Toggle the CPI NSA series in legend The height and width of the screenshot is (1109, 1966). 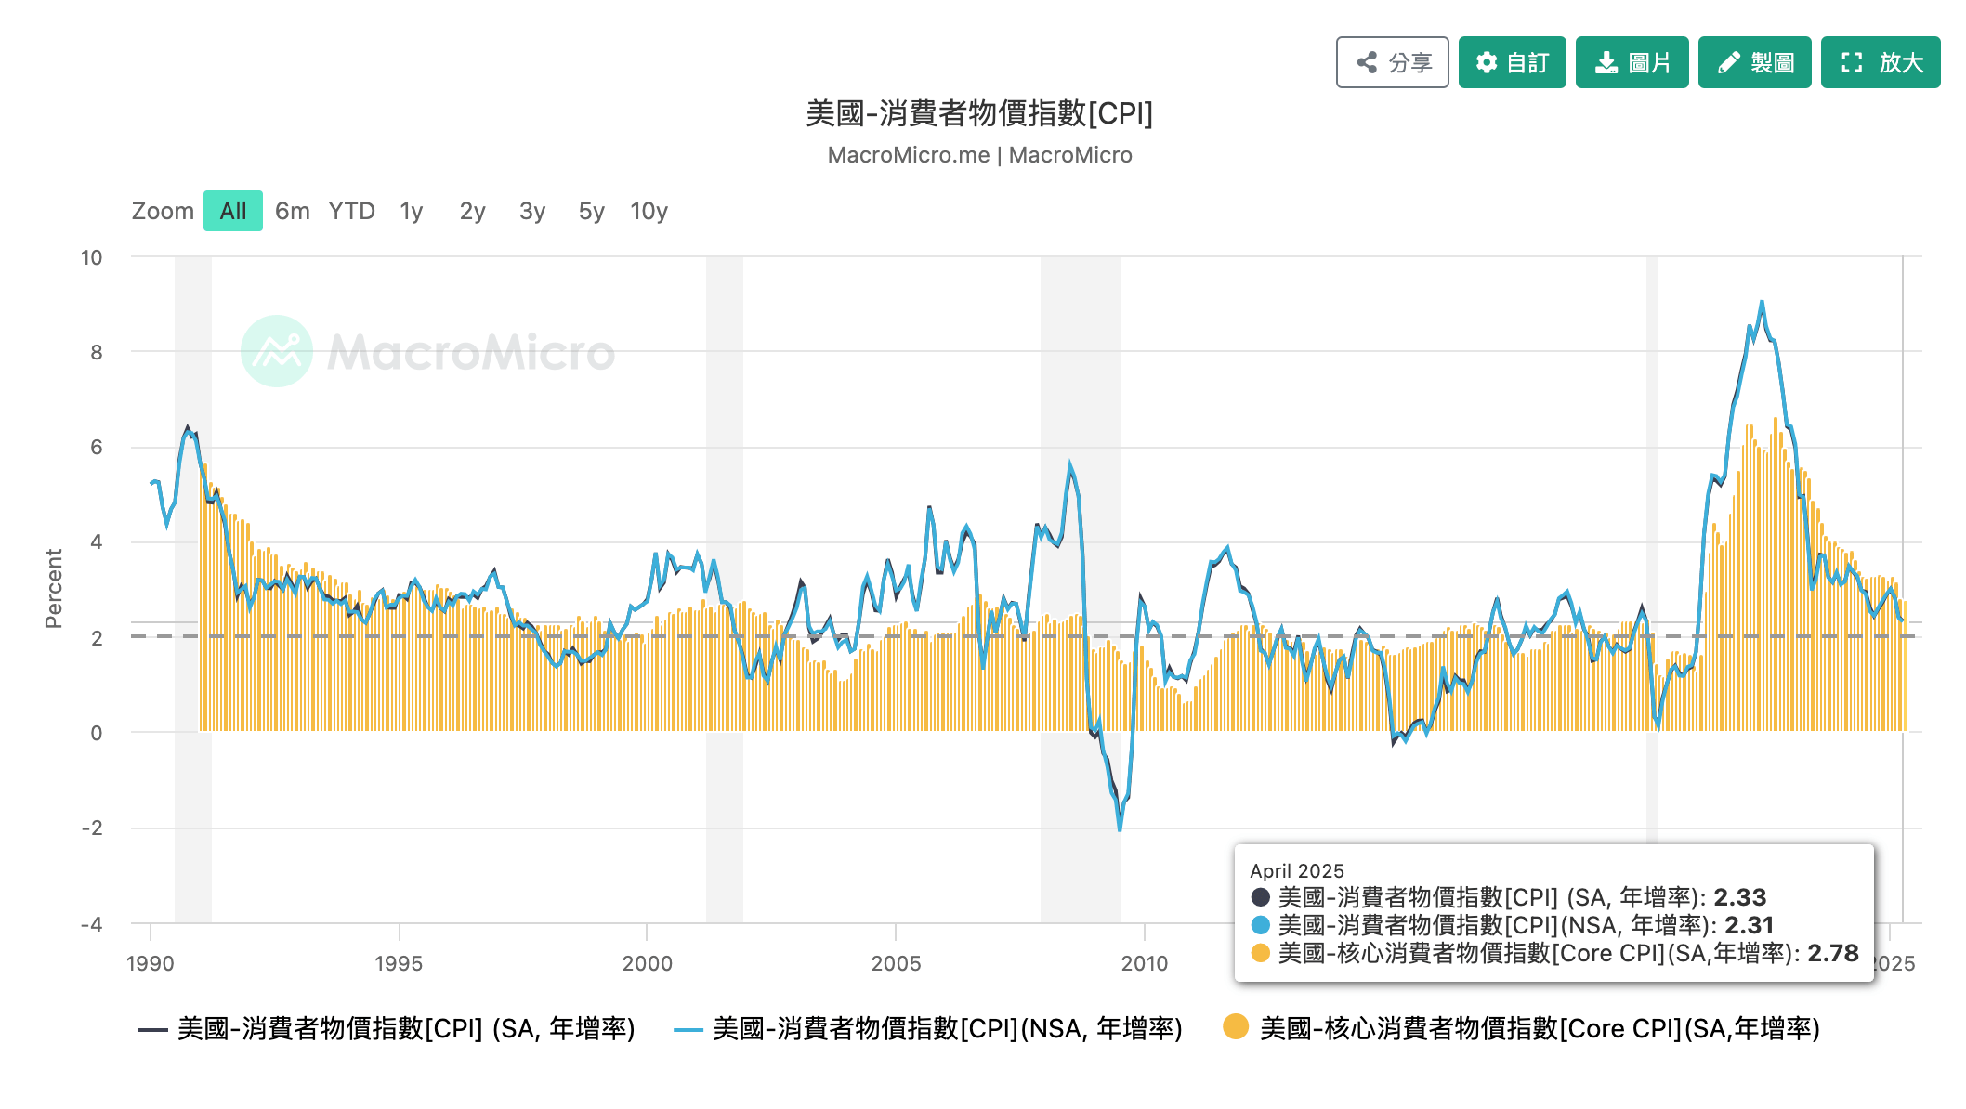pos(947,1028)
